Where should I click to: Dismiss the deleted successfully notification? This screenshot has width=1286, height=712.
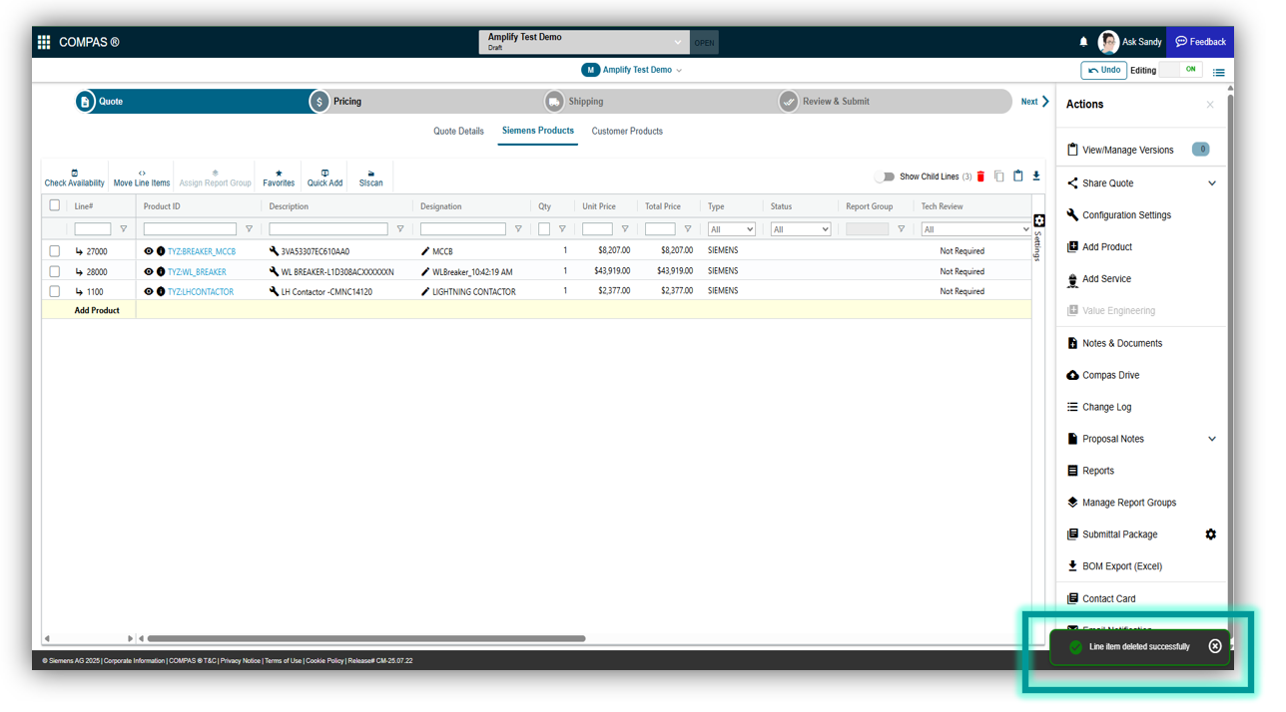[1215, 646]
